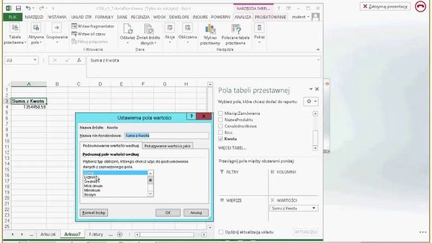Click the Odśwież refresh icon
This screenshot has width=432, height=243.
click(128, 29)
